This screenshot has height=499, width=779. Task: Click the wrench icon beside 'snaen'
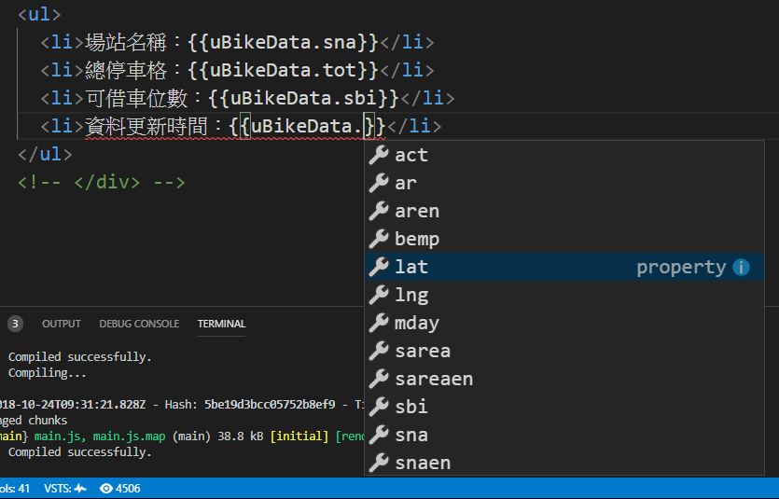379,463
